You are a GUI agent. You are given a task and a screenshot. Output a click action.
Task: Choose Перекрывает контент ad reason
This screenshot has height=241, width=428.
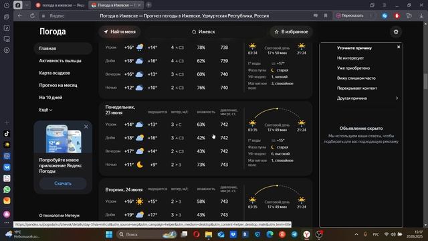point(356,88)
